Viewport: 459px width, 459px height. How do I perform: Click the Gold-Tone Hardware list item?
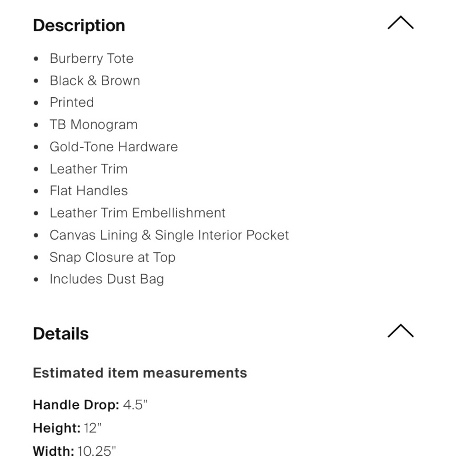click(x=113, y=147)
